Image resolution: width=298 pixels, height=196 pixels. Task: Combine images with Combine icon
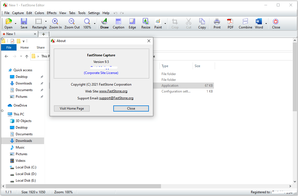[x=245, y=23]
